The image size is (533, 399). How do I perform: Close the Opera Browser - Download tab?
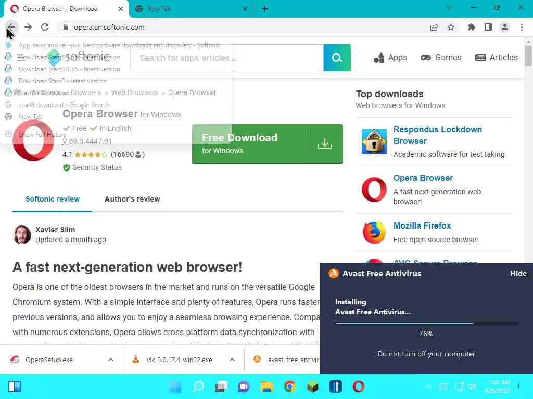(121, 9)
